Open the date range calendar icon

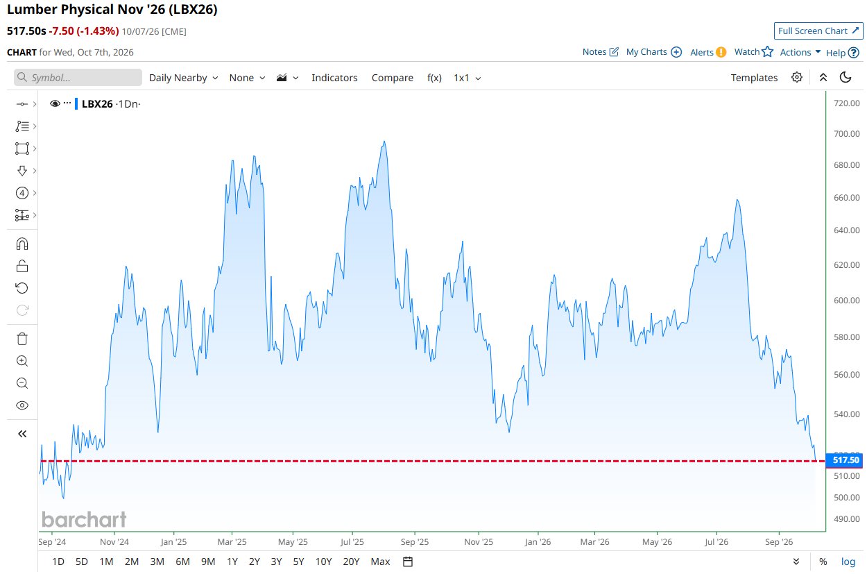tap(408, 562)
